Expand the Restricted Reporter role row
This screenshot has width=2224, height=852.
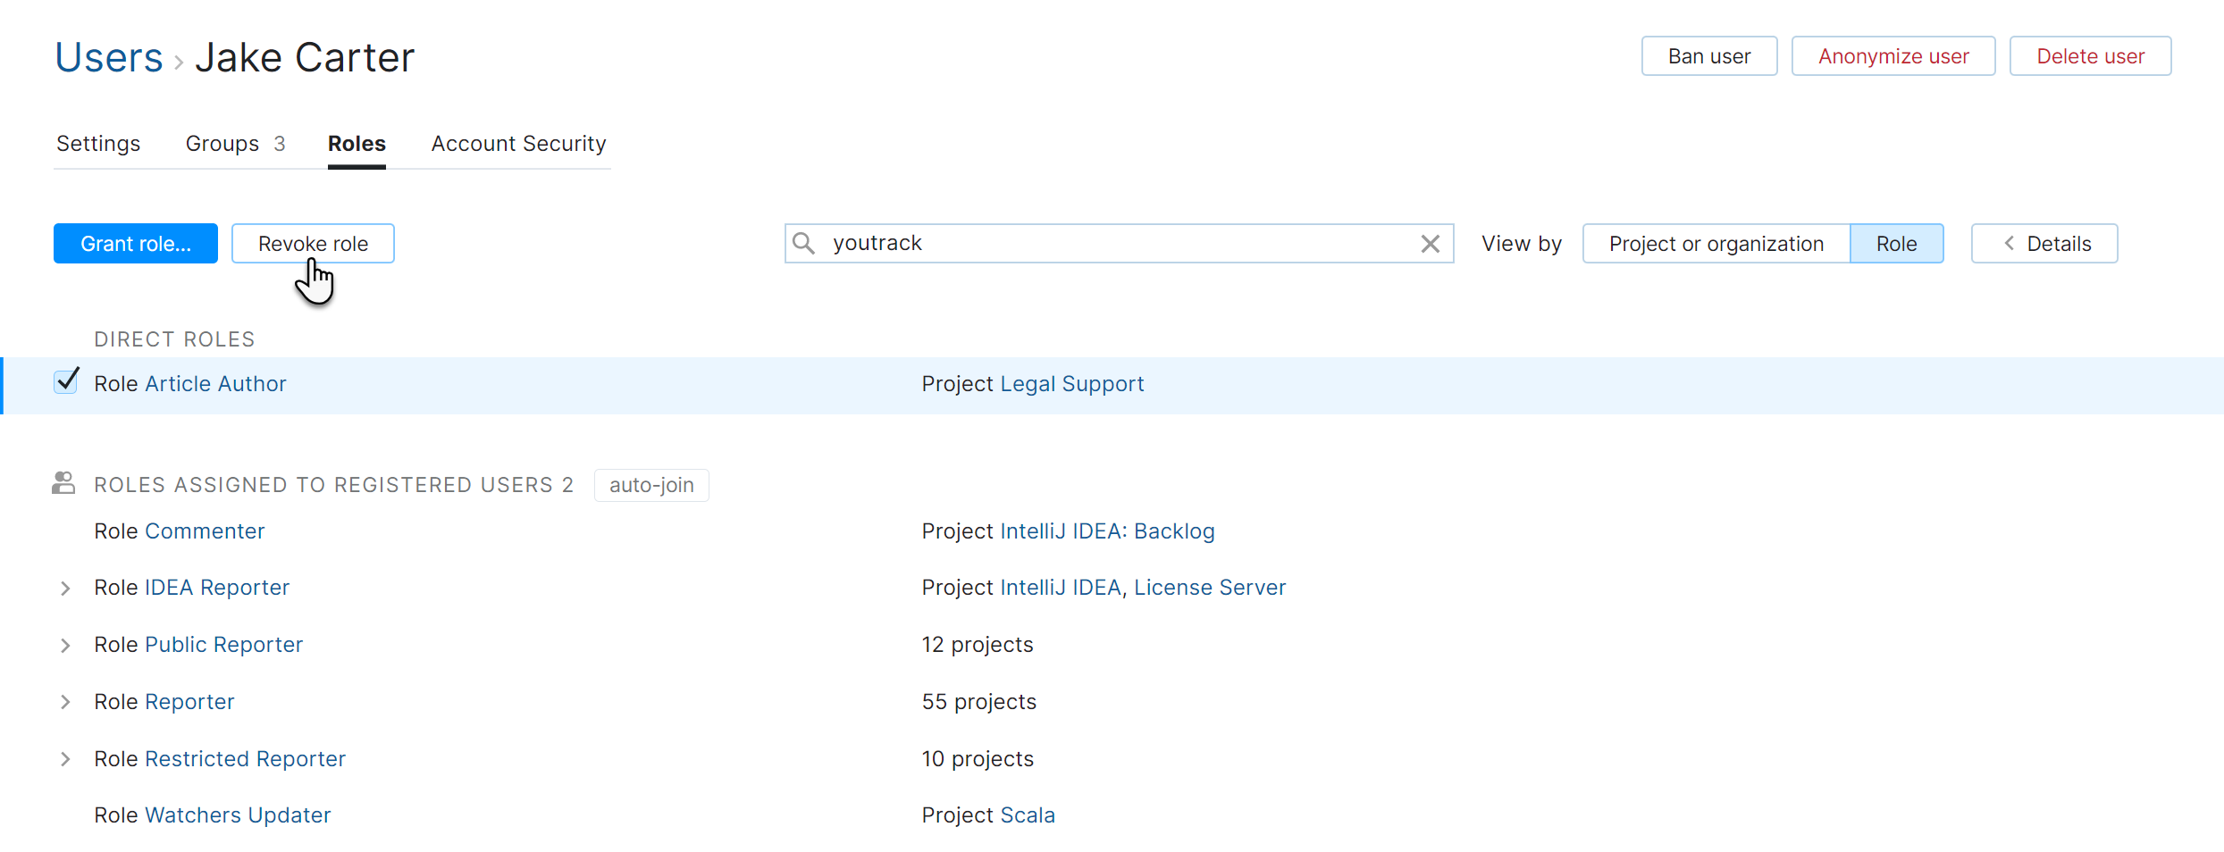[65, 759]
